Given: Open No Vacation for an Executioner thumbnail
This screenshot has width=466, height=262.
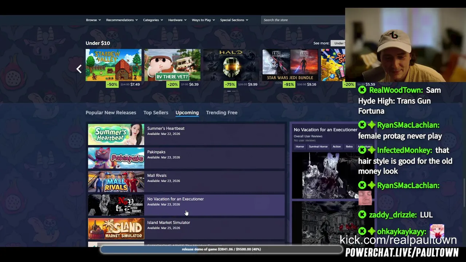Looking at the screenshot, I should click(x=116, y=205).
